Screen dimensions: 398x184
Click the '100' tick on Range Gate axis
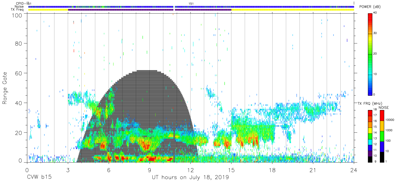point(18,15)
